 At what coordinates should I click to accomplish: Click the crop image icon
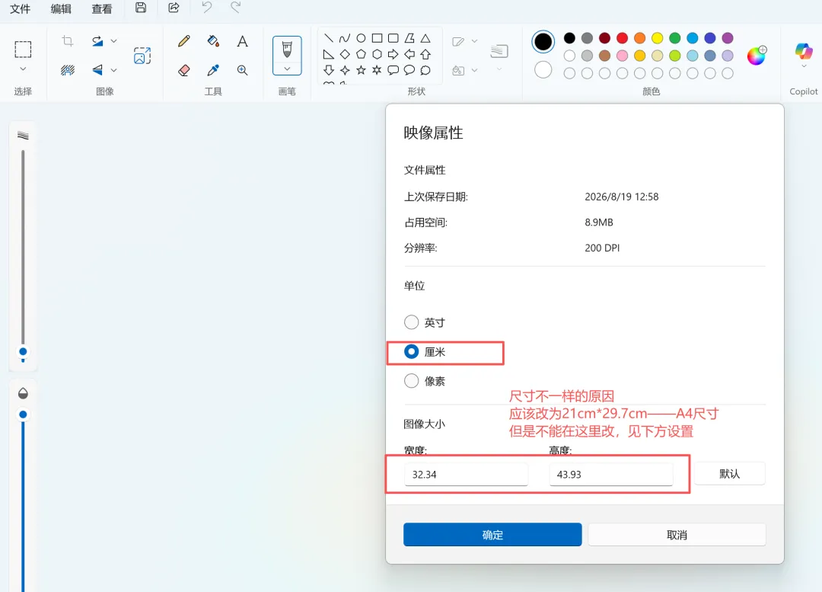(x=68, y=41)
